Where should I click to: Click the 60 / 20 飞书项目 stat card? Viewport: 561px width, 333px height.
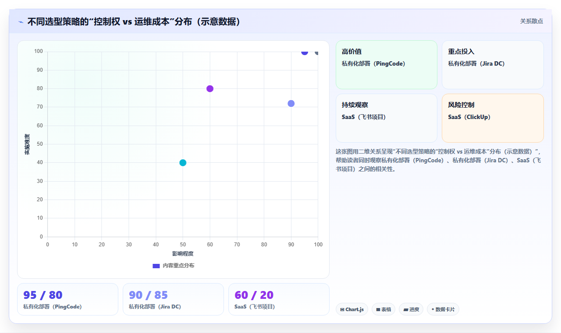coord(279,299)
